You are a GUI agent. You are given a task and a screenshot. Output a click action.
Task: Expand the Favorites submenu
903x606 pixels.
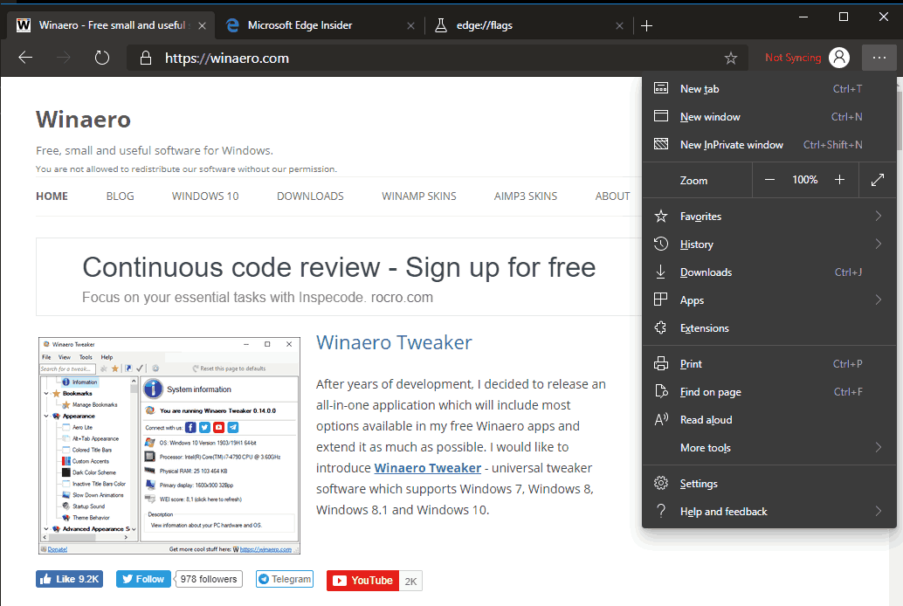click(769, 216)
